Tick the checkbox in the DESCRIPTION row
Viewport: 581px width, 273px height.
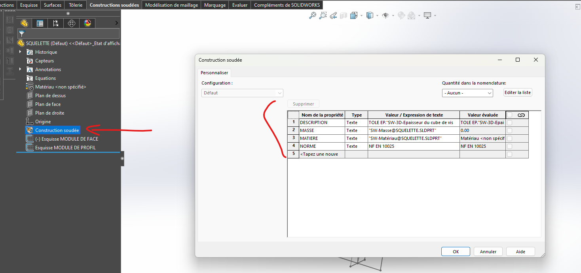click(x=510, y=122)
